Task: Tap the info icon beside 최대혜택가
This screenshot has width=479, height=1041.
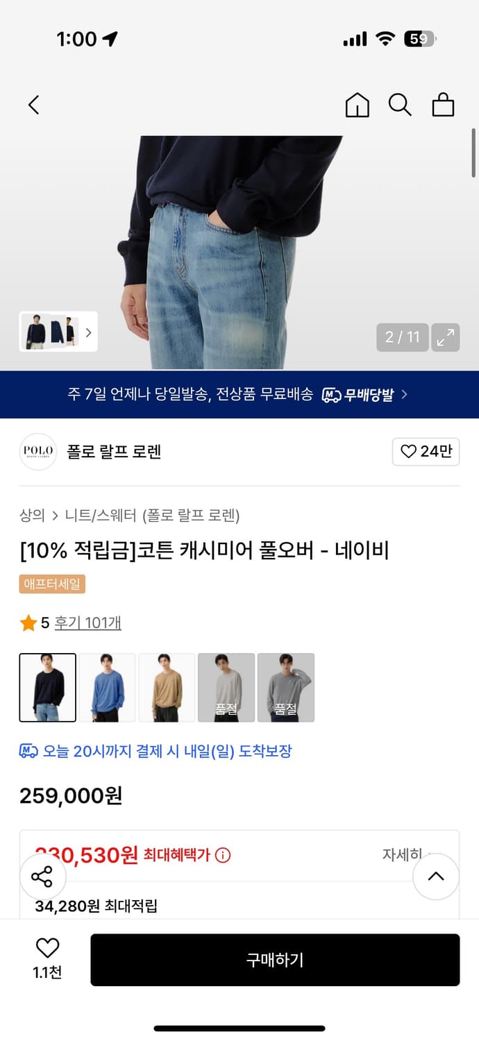Action: (x=223, y=855)
